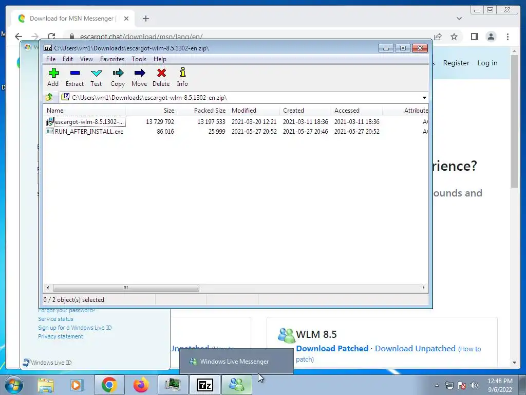
Task: Click the Copy toolbar icon
Action: click(118, 77)
